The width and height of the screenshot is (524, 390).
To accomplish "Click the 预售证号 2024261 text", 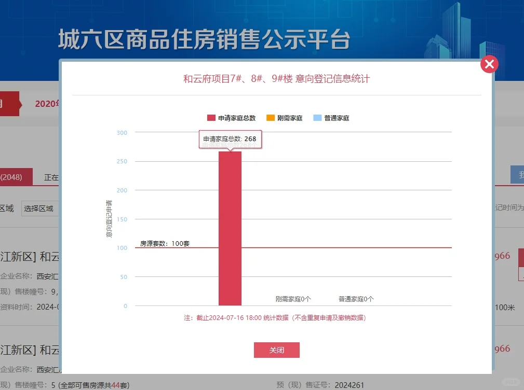I will point(320,385).
